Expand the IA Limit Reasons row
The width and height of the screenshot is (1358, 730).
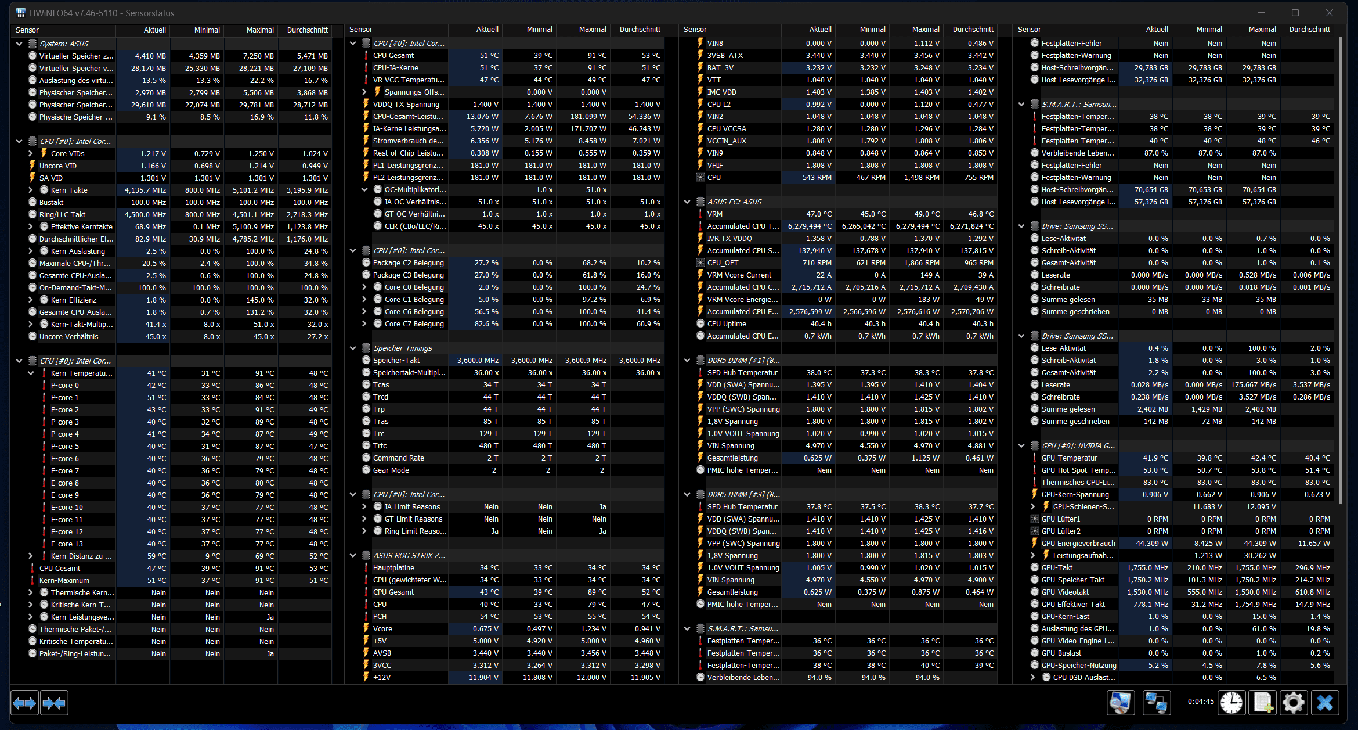point(364,506)
